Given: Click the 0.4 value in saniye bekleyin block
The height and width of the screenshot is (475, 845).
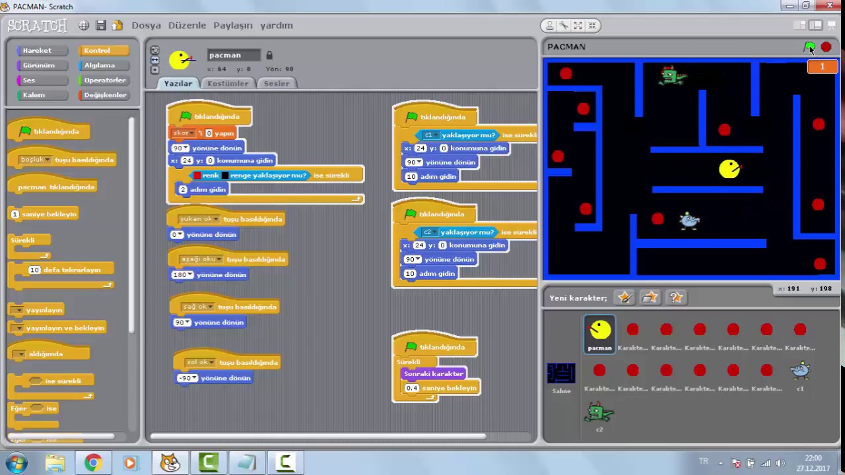Looking at the screenshot, I should [413, 388].
